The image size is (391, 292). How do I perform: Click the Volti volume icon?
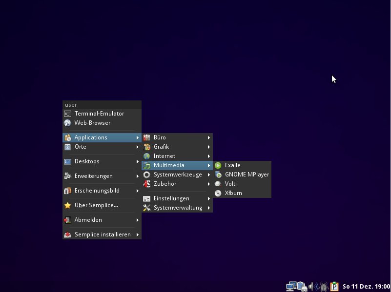[218, 184]
